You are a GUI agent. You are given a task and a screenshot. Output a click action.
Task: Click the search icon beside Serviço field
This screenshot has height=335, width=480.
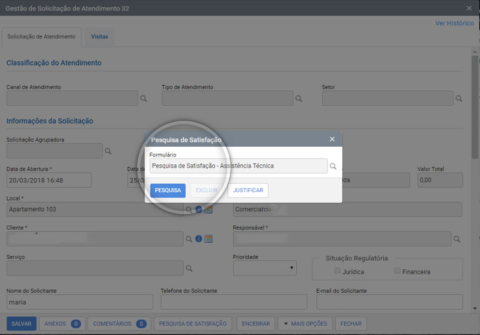click(189, 268)
